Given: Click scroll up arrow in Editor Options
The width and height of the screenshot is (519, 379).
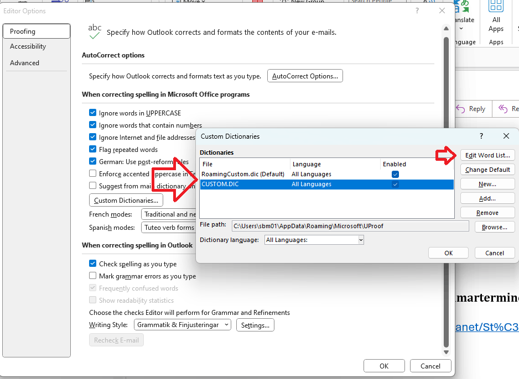Looking at the screenshot, I should [x=446, y=29].
